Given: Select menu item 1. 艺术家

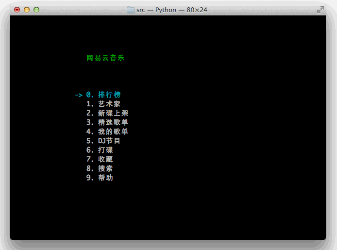Looking at the screenshot, I should click(x=103, y=104).
